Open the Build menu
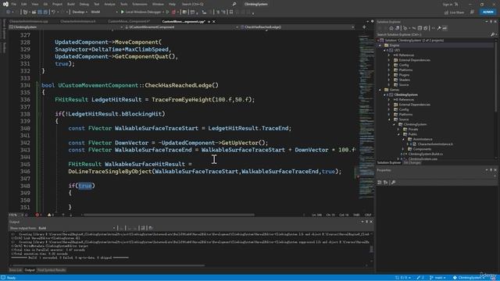 coord(71,4)
